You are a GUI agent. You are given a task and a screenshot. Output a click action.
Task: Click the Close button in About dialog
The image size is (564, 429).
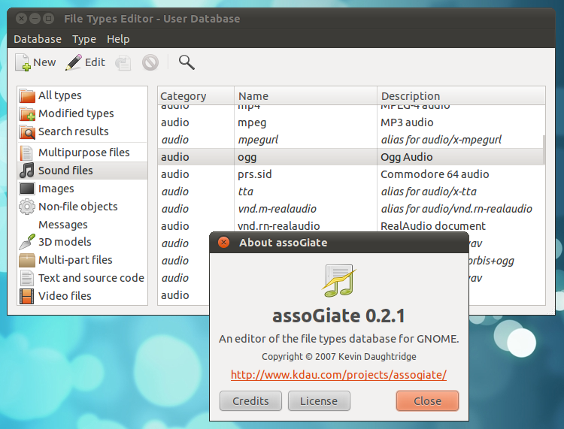(427, 401)
